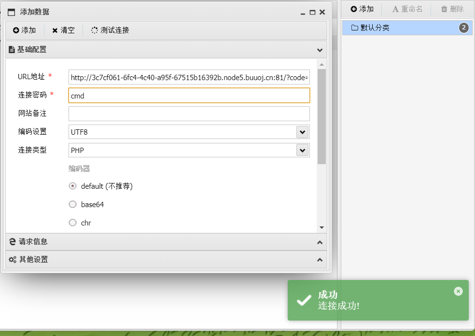The image size is (475, 336).
Task: Click the 网站备注 text field
Action: pos(189,113)
